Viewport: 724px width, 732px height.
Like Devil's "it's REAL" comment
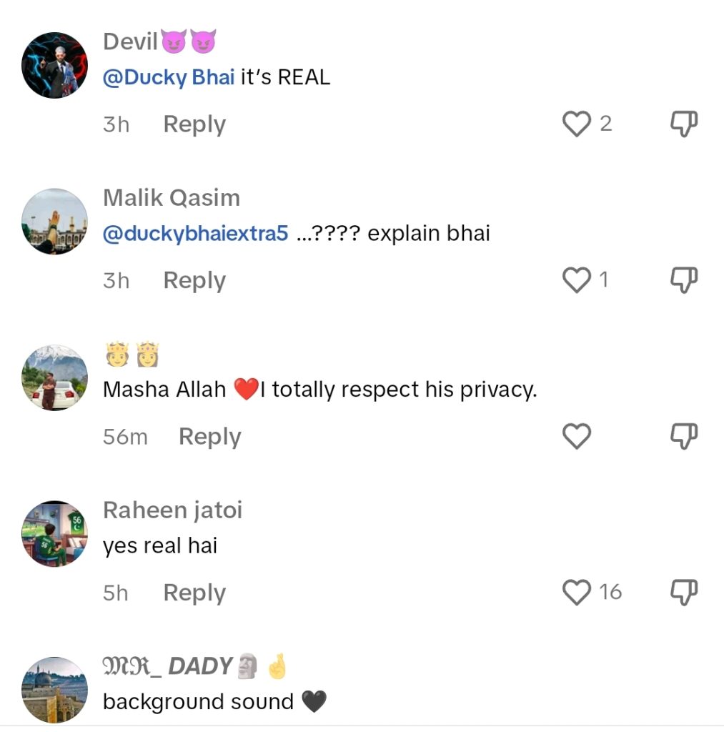tap(576, 124)
